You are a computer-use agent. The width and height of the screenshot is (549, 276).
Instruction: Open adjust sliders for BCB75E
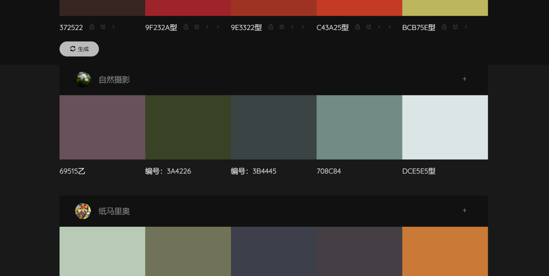[x=455, y=27]
